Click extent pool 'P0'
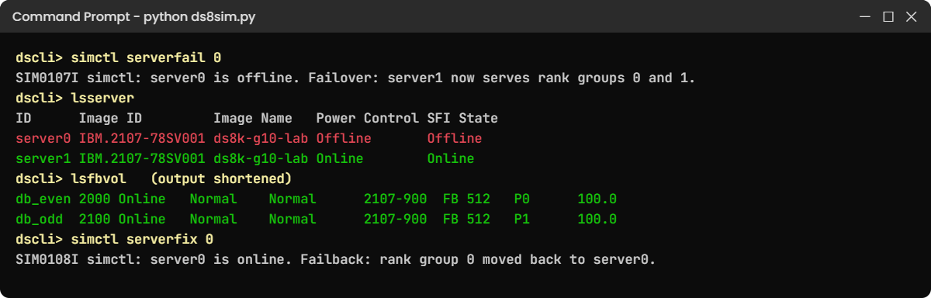This screenshot has height=298, width=931. [522, 199]
